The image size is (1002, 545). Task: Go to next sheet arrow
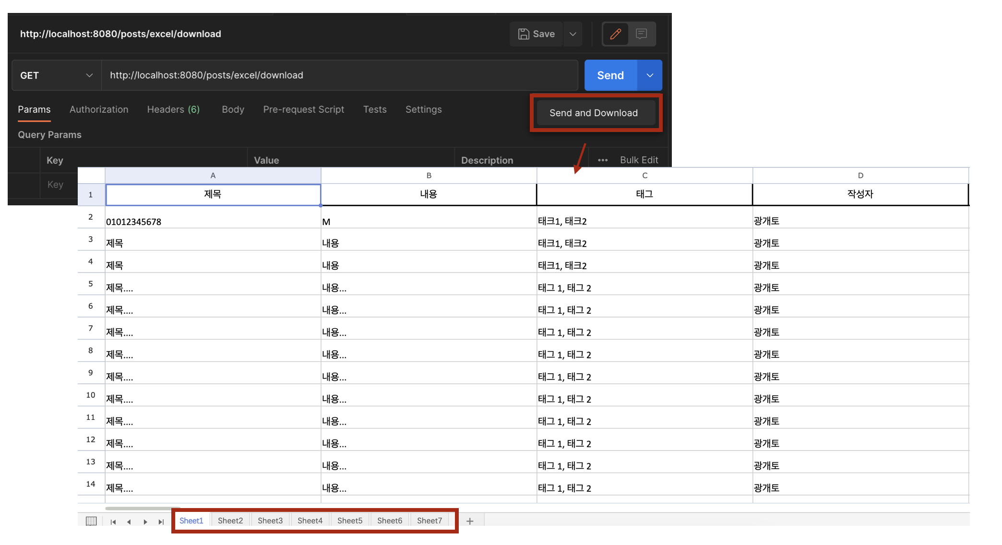click(145, 521)
